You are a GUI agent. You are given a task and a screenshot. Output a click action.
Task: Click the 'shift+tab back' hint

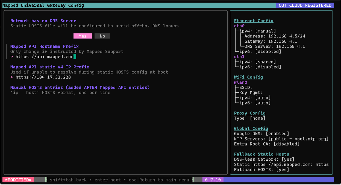pos(68,180)
